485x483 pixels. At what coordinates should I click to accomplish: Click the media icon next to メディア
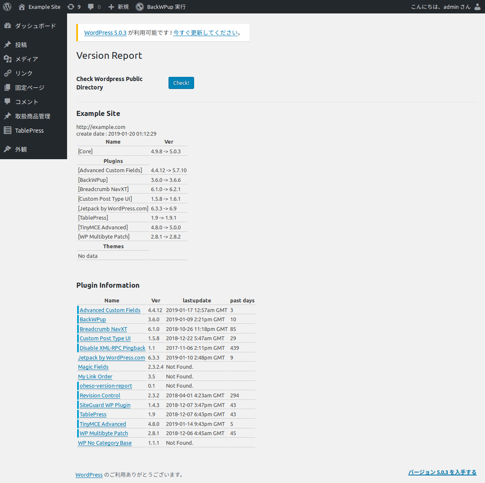(x=8, y=59)
